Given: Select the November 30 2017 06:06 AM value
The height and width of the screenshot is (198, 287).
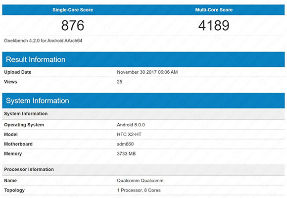Looking at the screenshot, I should tap(147, 72).
